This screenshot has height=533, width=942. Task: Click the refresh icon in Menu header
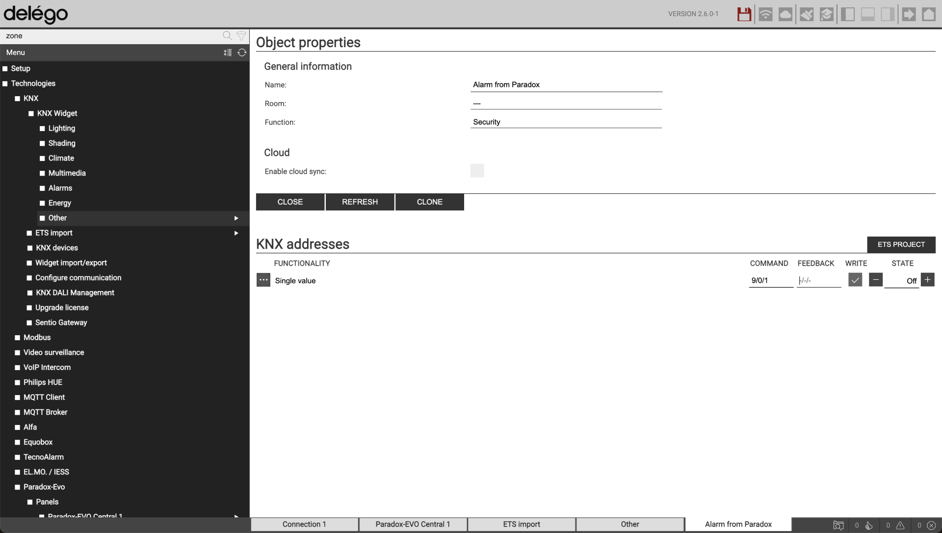coord(242,53)
